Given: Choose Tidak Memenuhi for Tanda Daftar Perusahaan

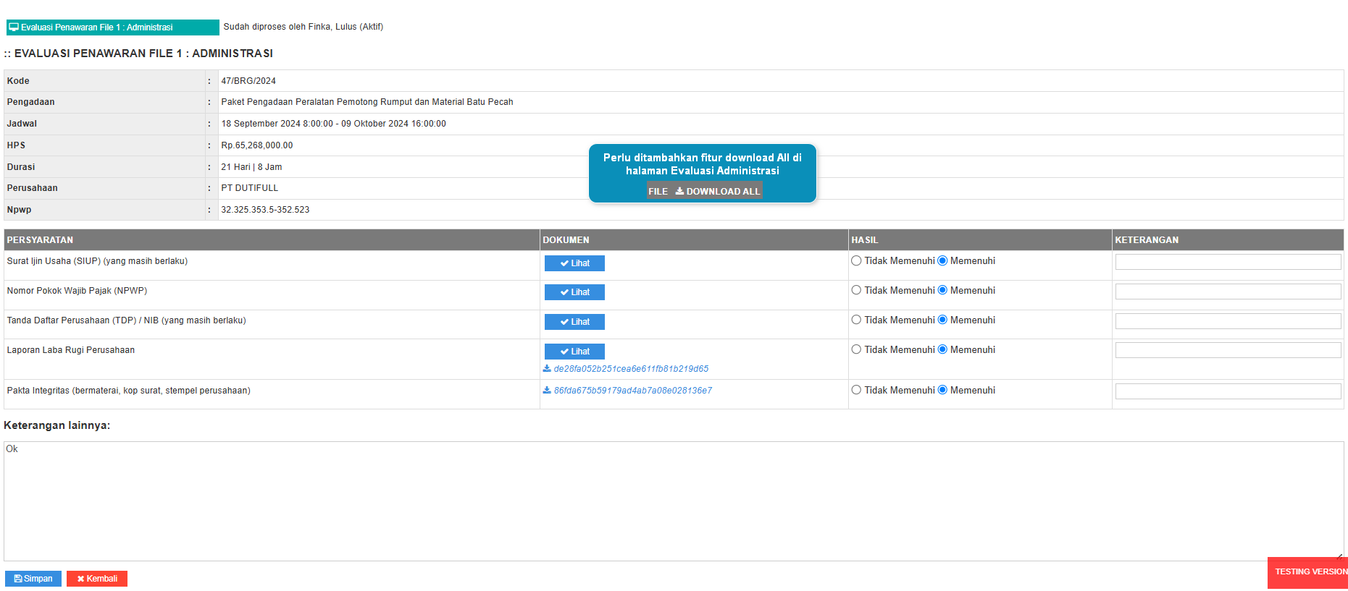Looking at the screenshot, I should click(856, 320).
